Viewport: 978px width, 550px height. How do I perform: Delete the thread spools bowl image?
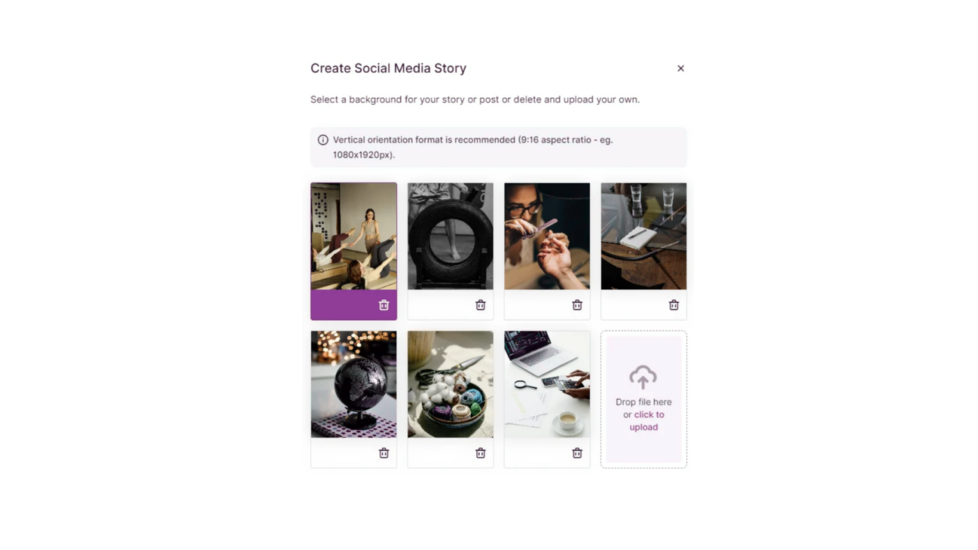480,453
